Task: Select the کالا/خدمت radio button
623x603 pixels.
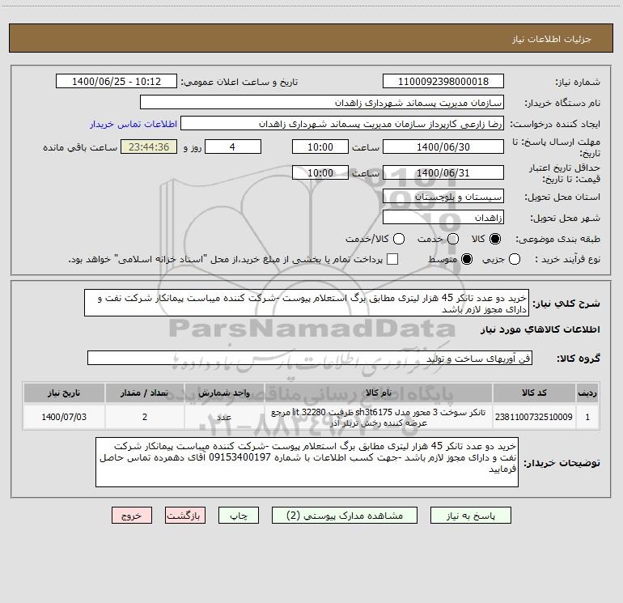Action: (x=399, y=239)
